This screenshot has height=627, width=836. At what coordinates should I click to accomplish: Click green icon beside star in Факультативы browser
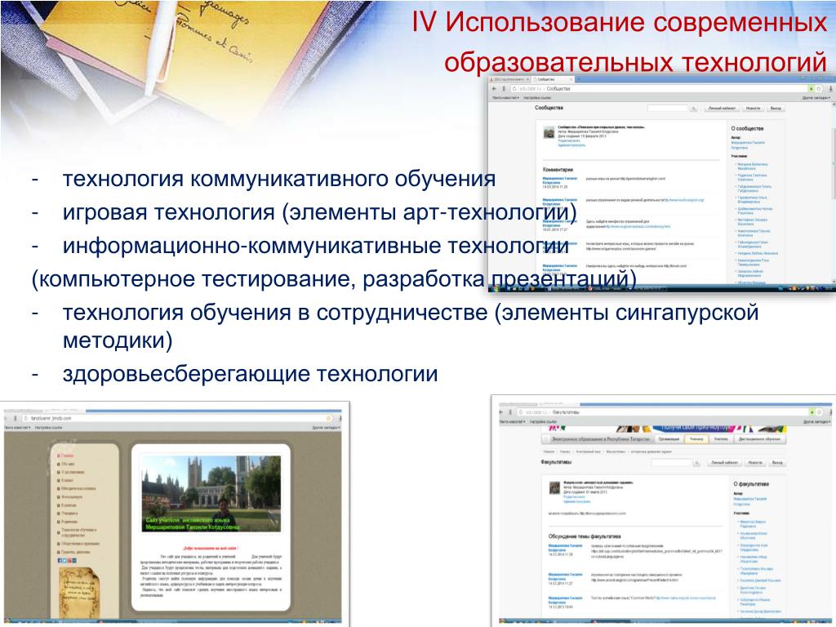point(812,412)
